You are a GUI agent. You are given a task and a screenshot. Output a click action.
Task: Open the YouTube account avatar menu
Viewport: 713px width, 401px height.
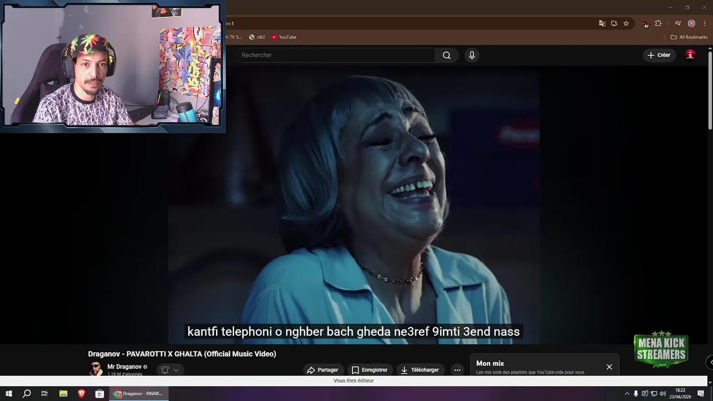pos(690,55)
